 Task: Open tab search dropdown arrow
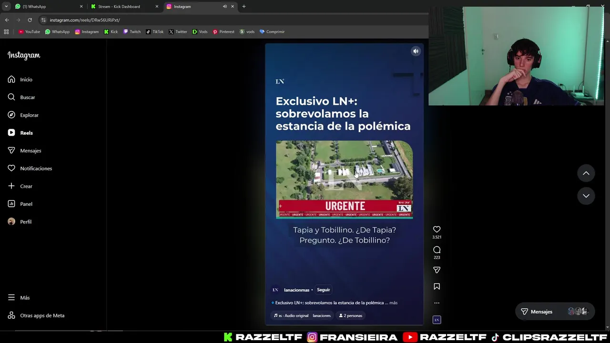[x=6, y=7]
